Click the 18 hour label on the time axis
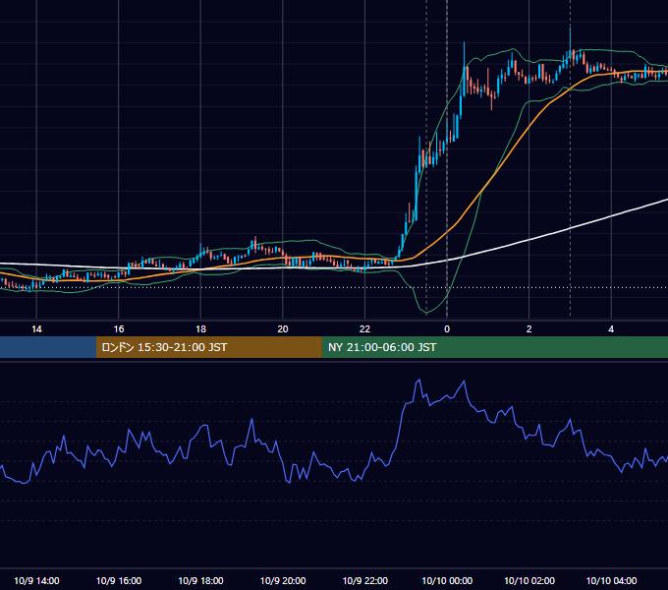 tap(200, 329)
